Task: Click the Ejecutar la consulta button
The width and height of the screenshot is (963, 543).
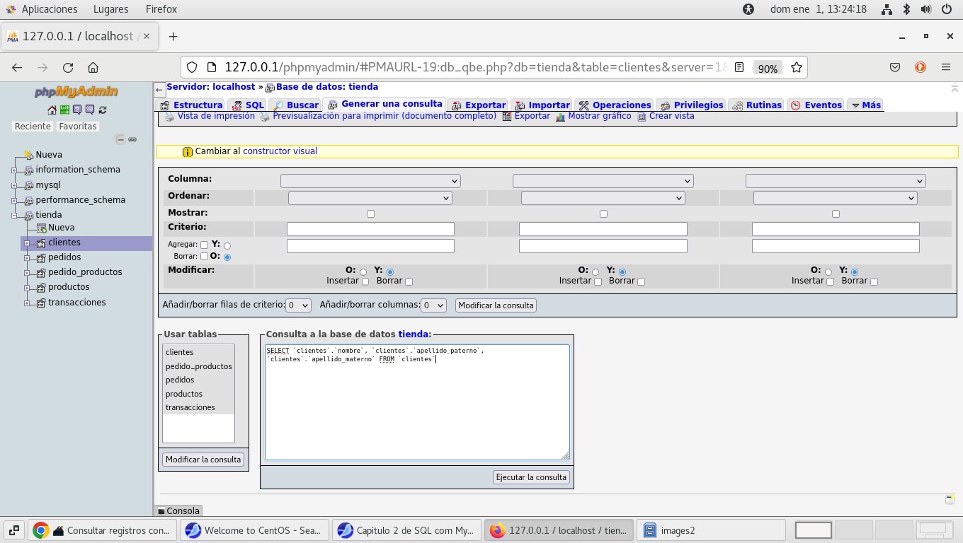Action: pos(531,477)
